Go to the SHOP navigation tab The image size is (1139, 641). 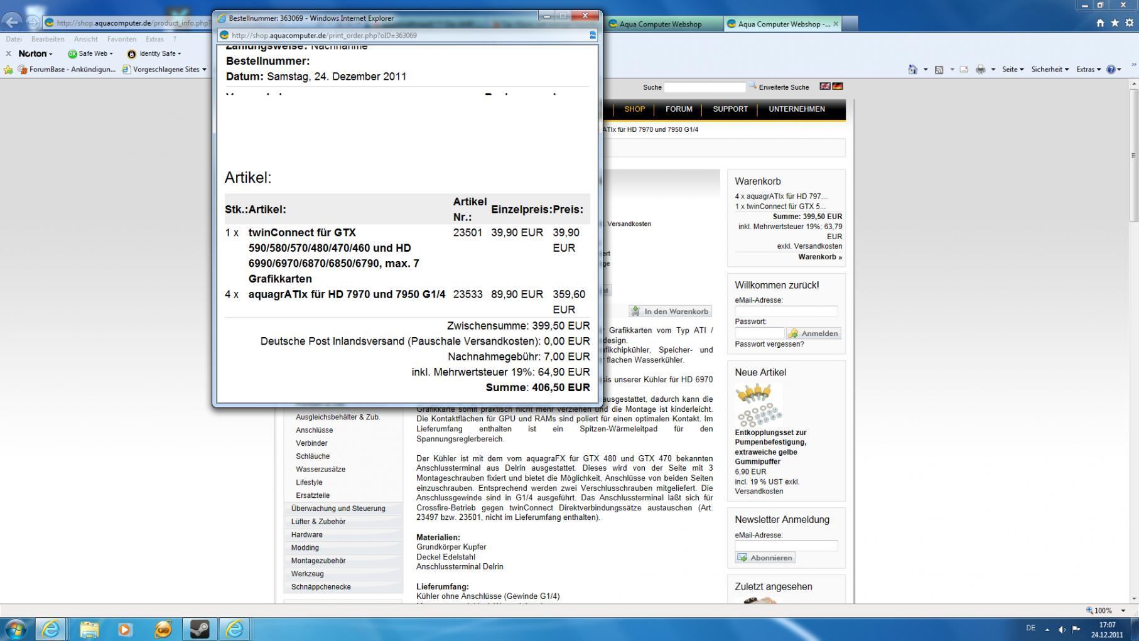pyautogui.click(x=634, y=109)
